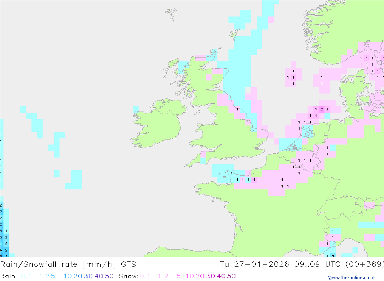Select the 40 value in Snow legend

point(221,276)
